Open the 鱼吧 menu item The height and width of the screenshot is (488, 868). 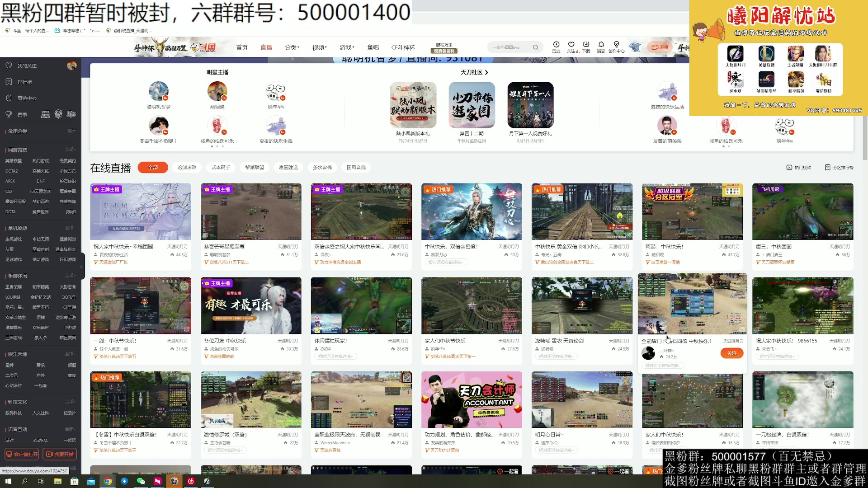click(373, 47)
